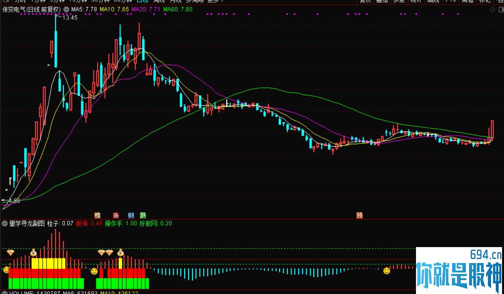The width and height of the screenshot is (504, 294).
Task: Click the diamond-outline icon at chart top-right corner
Action: (x=492, y=9)
